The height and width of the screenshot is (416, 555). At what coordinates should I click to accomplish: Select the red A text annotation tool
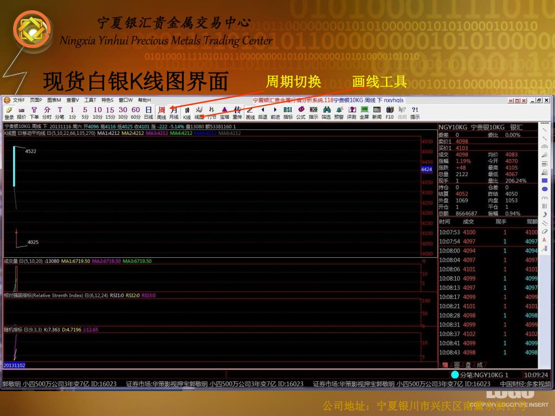click(x=544, y=240)
